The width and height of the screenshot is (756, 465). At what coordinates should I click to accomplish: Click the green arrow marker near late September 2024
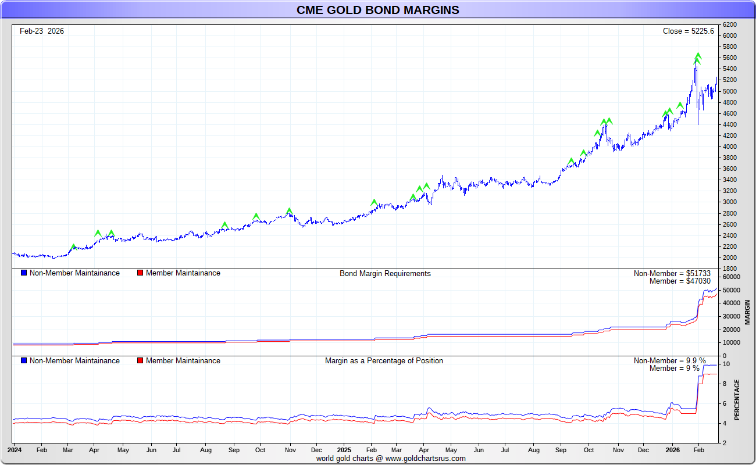pyautogui.click(x=256, y=216)
